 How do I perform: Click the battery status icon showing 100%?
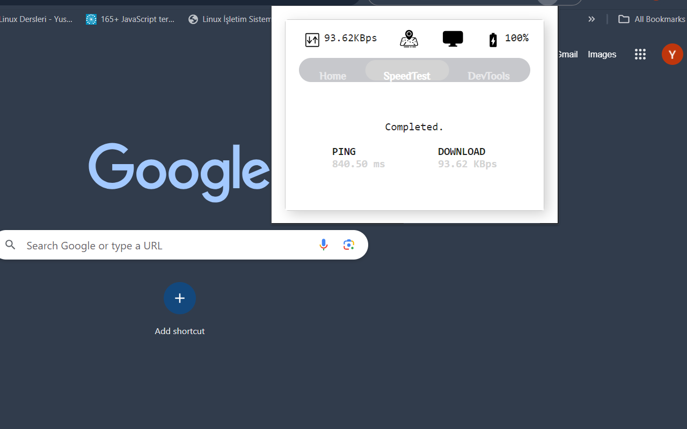493,38
